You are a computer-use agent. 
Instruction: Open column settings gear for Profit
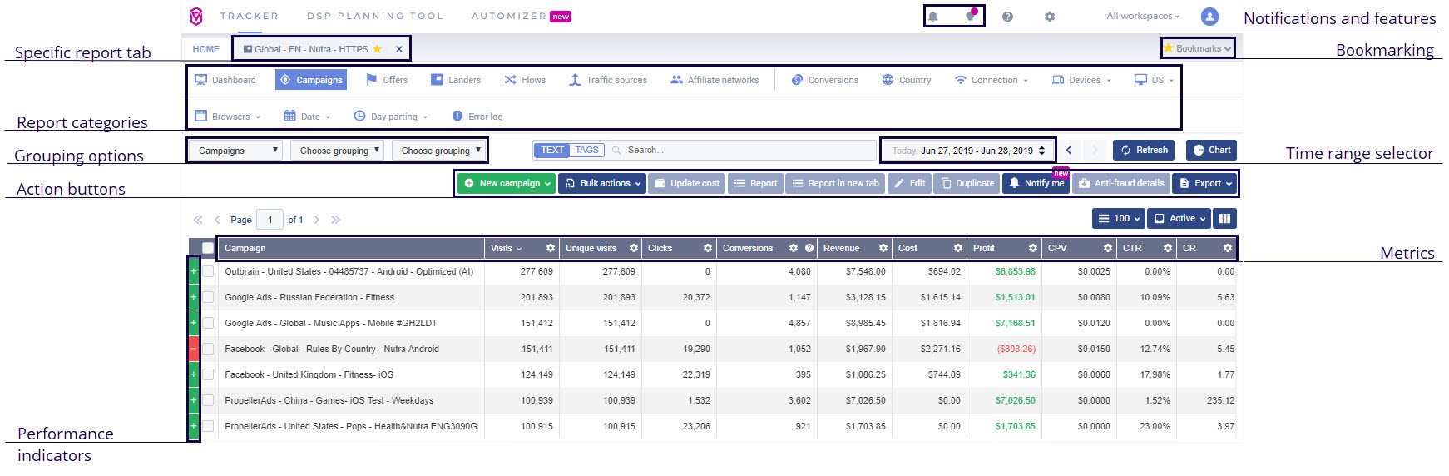coord(1032,248)
